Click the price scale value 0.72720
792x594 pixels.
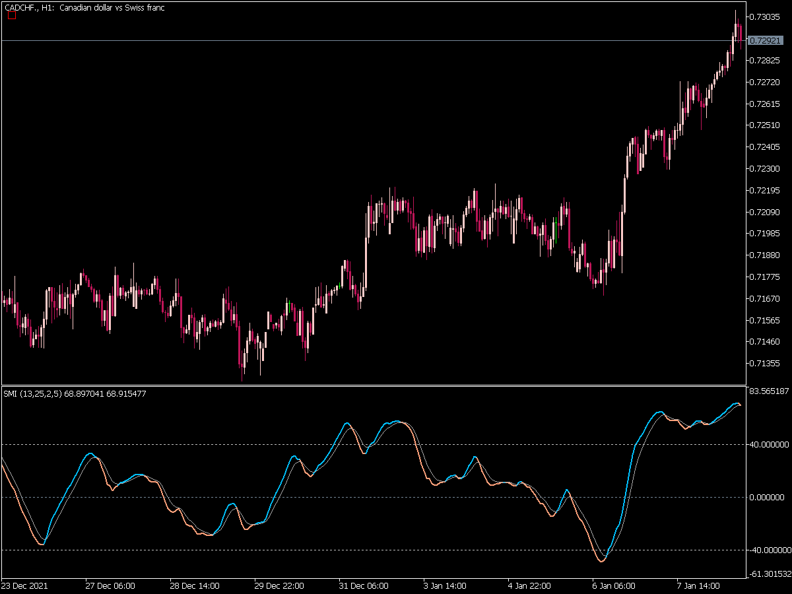click(x=766, y=82)
